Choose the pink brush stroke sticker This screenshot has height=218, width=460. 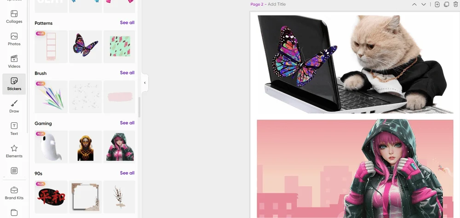click(x=120, y=97)
